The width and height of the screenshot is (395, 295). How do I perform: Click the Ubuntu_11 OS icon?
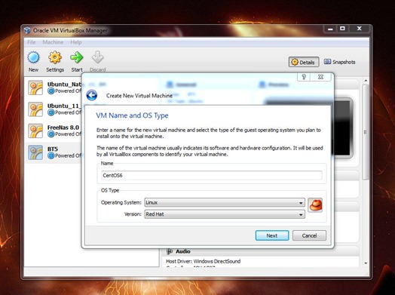[35, 109]
